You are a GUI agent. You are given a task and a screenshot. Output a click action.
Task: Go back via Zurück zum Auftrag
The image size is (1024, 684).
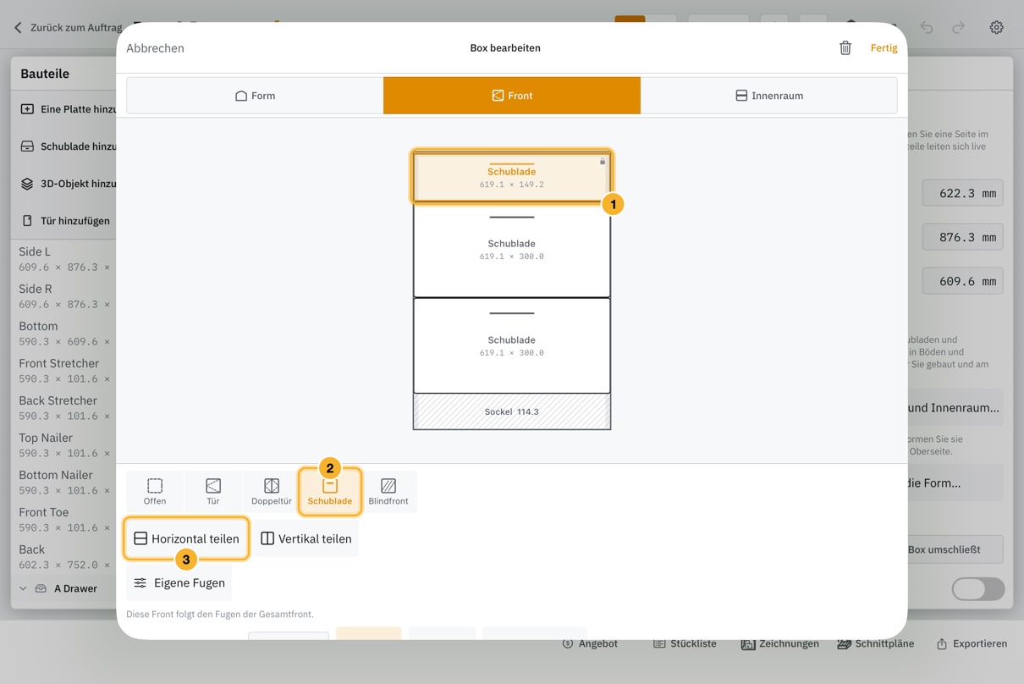click(x=68, y=27)
